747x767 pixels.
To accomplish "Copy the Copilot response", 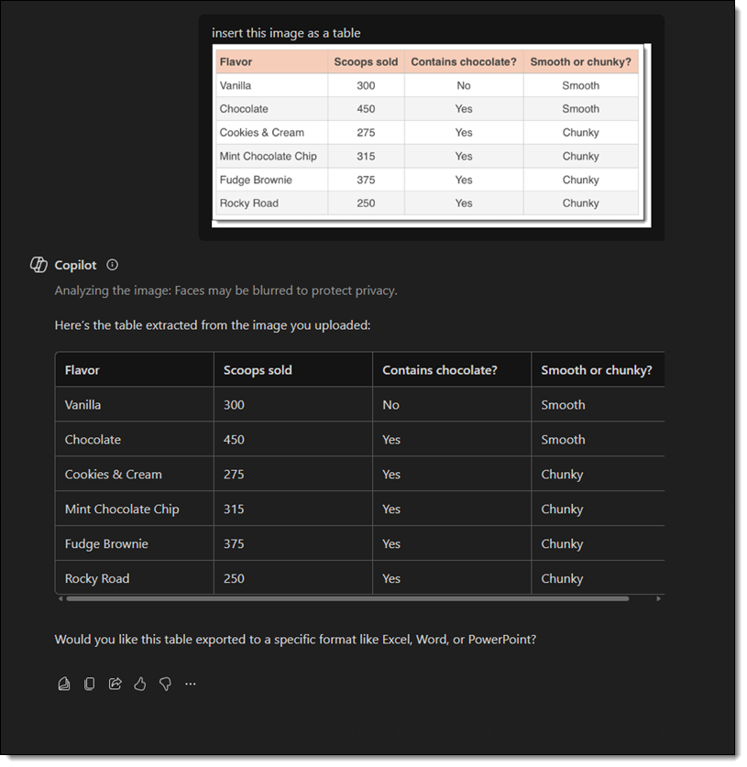I will pos(90,684).
